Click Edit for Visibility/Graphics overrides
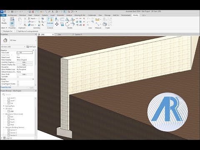Viewport: 200px width, 150px height. point(25,62)
